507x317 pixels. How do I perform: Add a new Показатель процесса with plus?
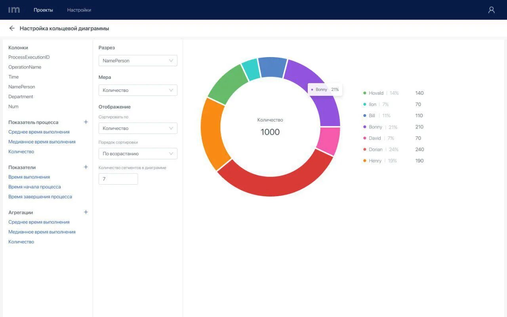tap(86, 122)
